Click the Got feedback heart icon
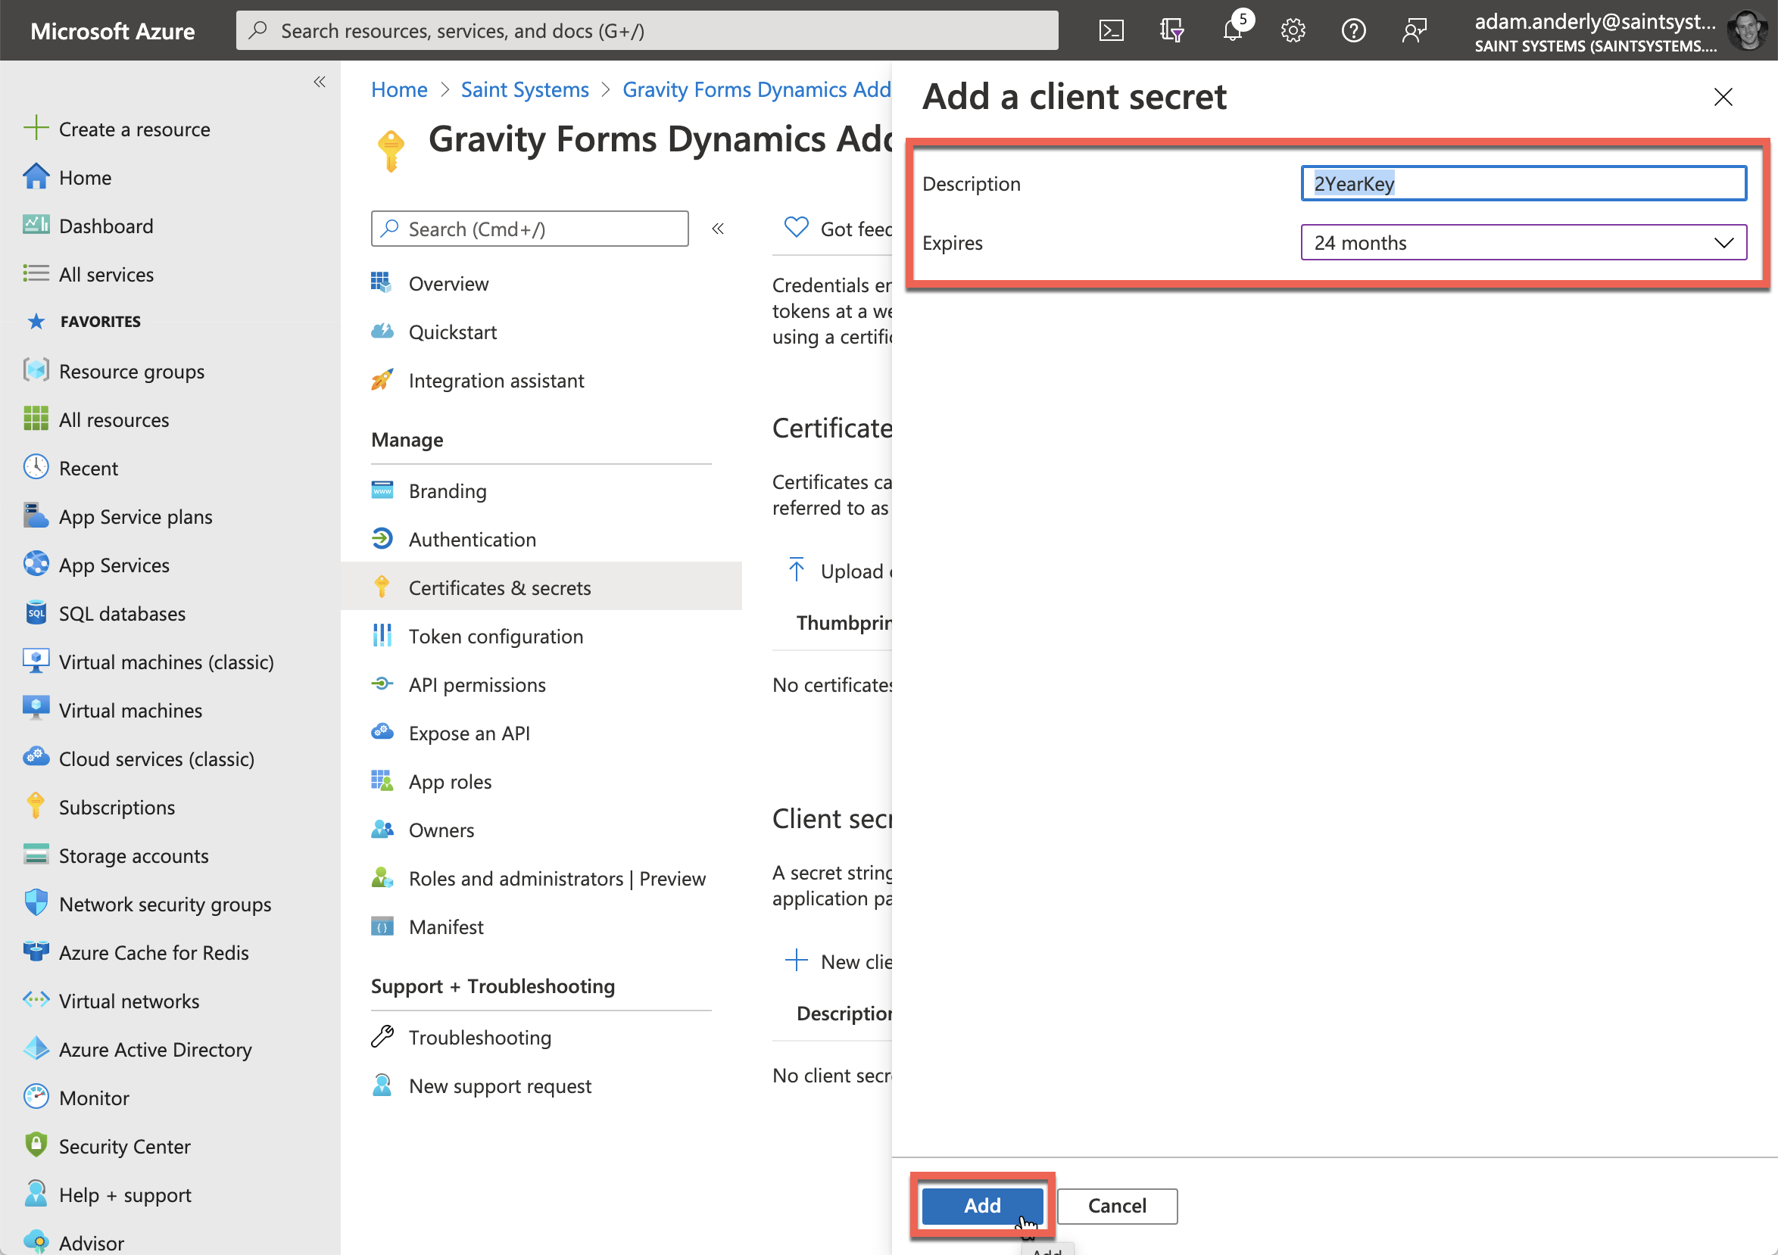This screenshot has width=1778, height=1255. coord(796,228)
